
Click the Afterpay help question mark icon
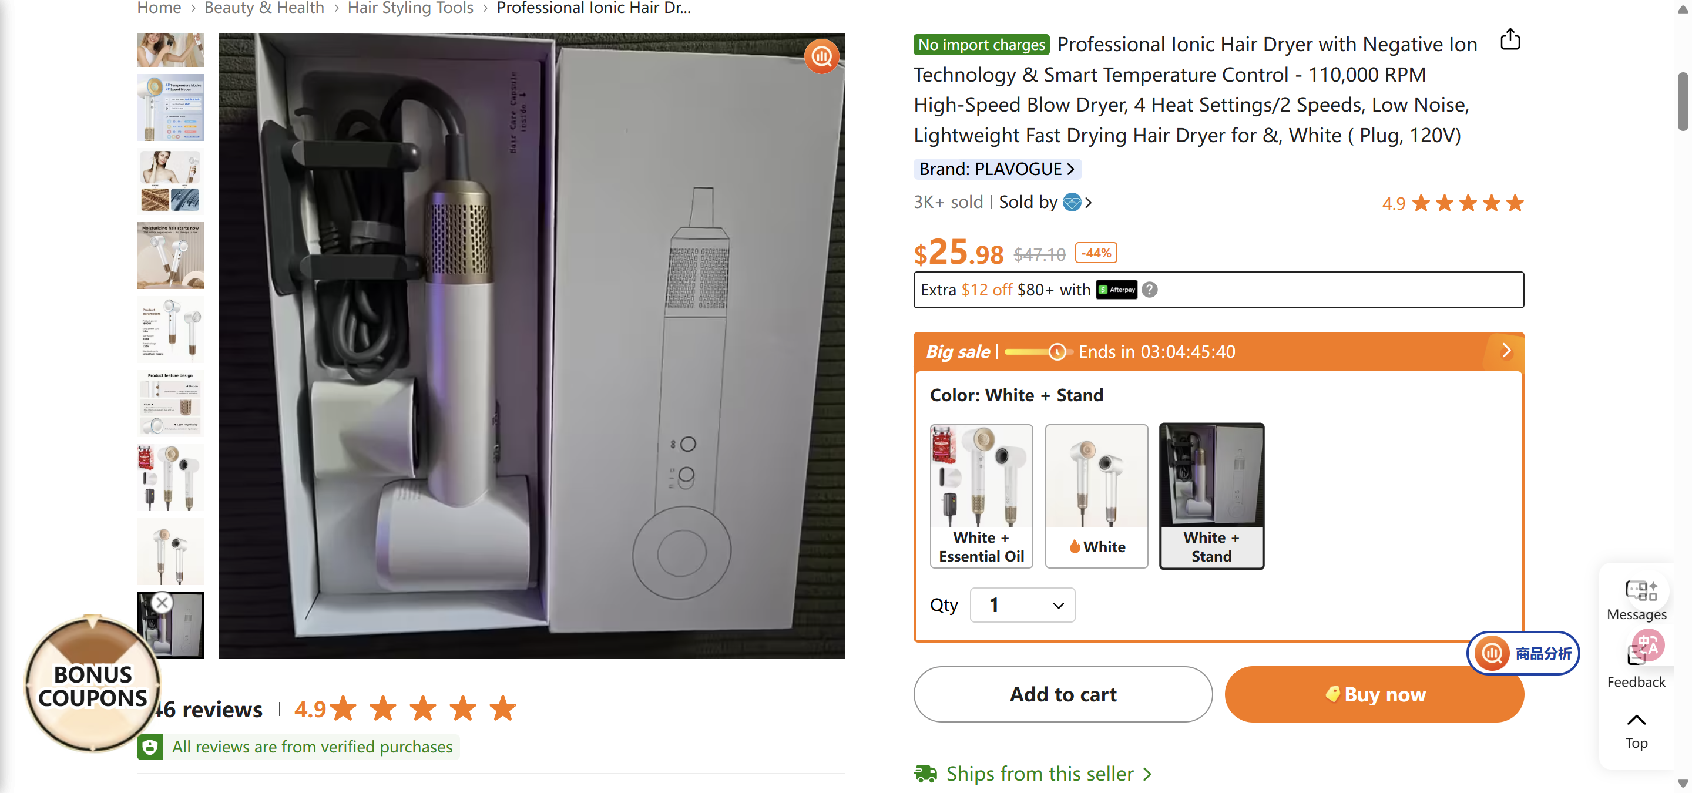[x=1150, y=290]
